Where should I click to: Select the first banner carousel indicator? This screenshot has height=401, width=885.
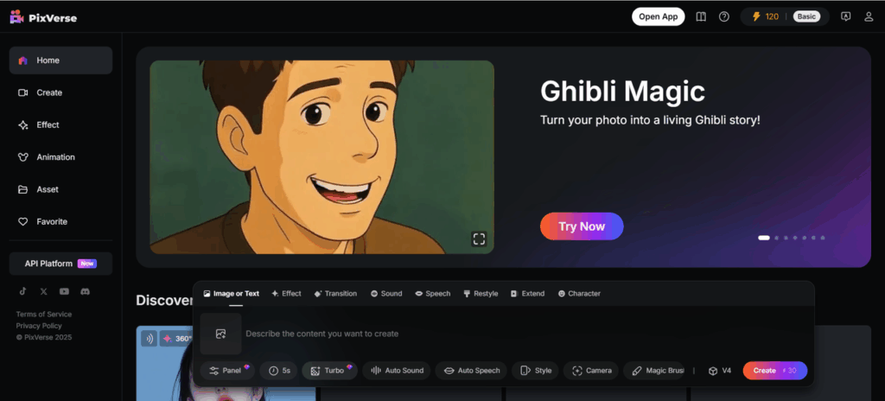pos(763,238)
